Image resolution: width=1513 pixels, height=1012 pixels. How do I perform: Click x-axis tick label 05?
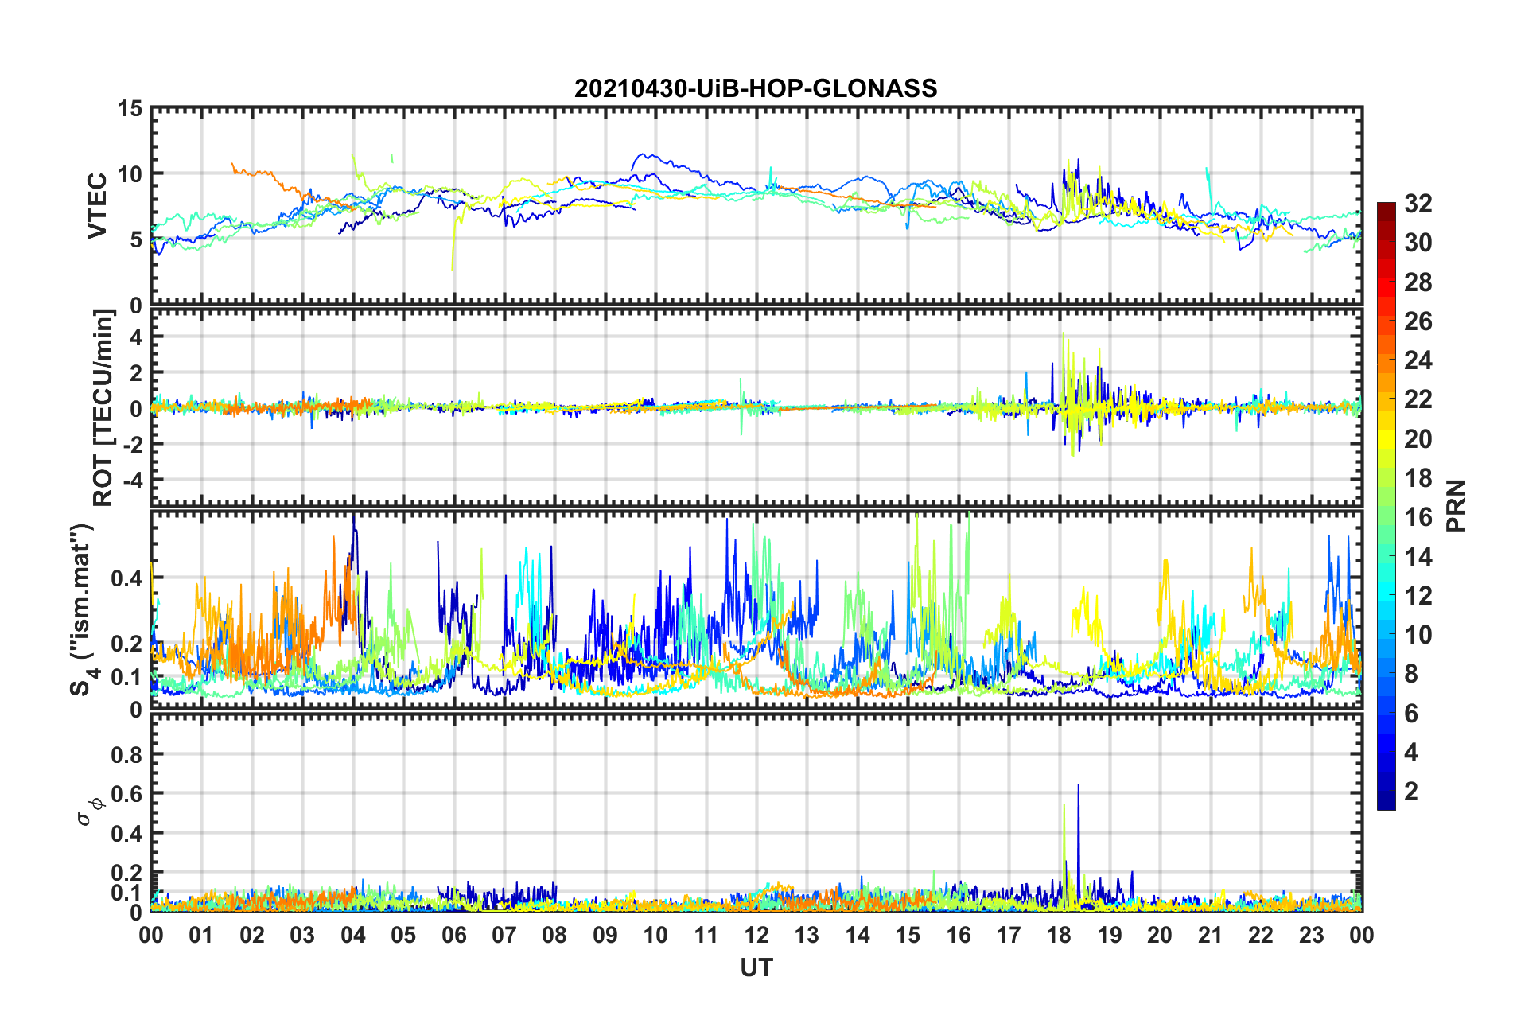click(x=403, y=935)
